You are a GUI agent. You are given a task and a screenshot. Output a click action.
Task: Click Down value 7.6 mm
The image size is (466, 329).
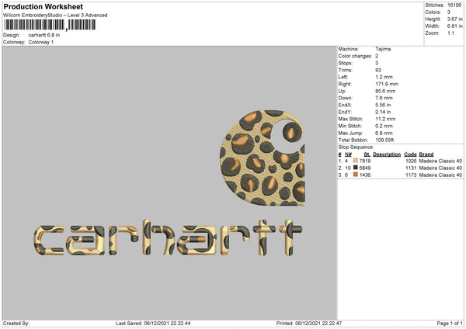[384, 98]
